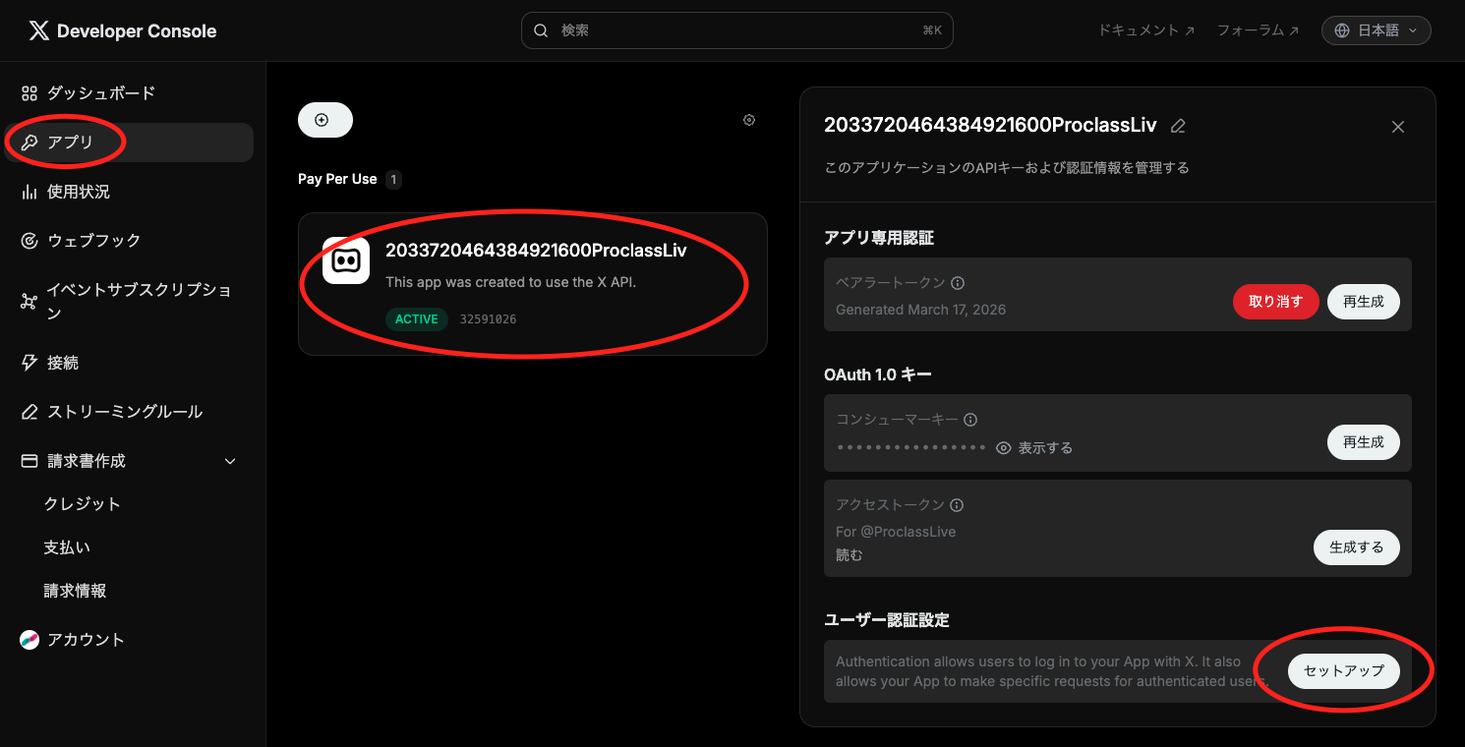1465x747 pixels.
Task: Click the Webhooks circular icon
Action: [29, 241]
